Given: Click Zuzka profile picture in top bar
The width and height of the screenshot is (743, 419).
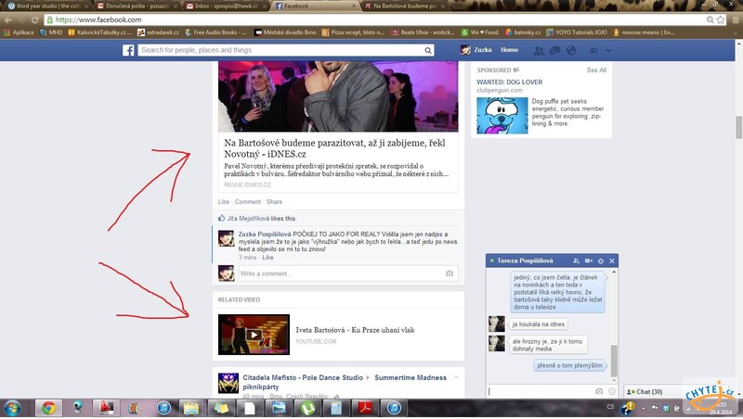Looking at the screenshot, I should [x=466, y=50].
